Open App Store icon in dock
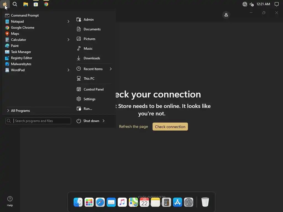Screen dimensions: 283x212 pyautogui.click(x=177, y=202)
